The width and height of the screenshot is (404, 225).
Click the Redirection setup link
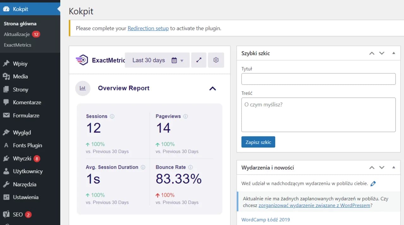click(148, 28)
